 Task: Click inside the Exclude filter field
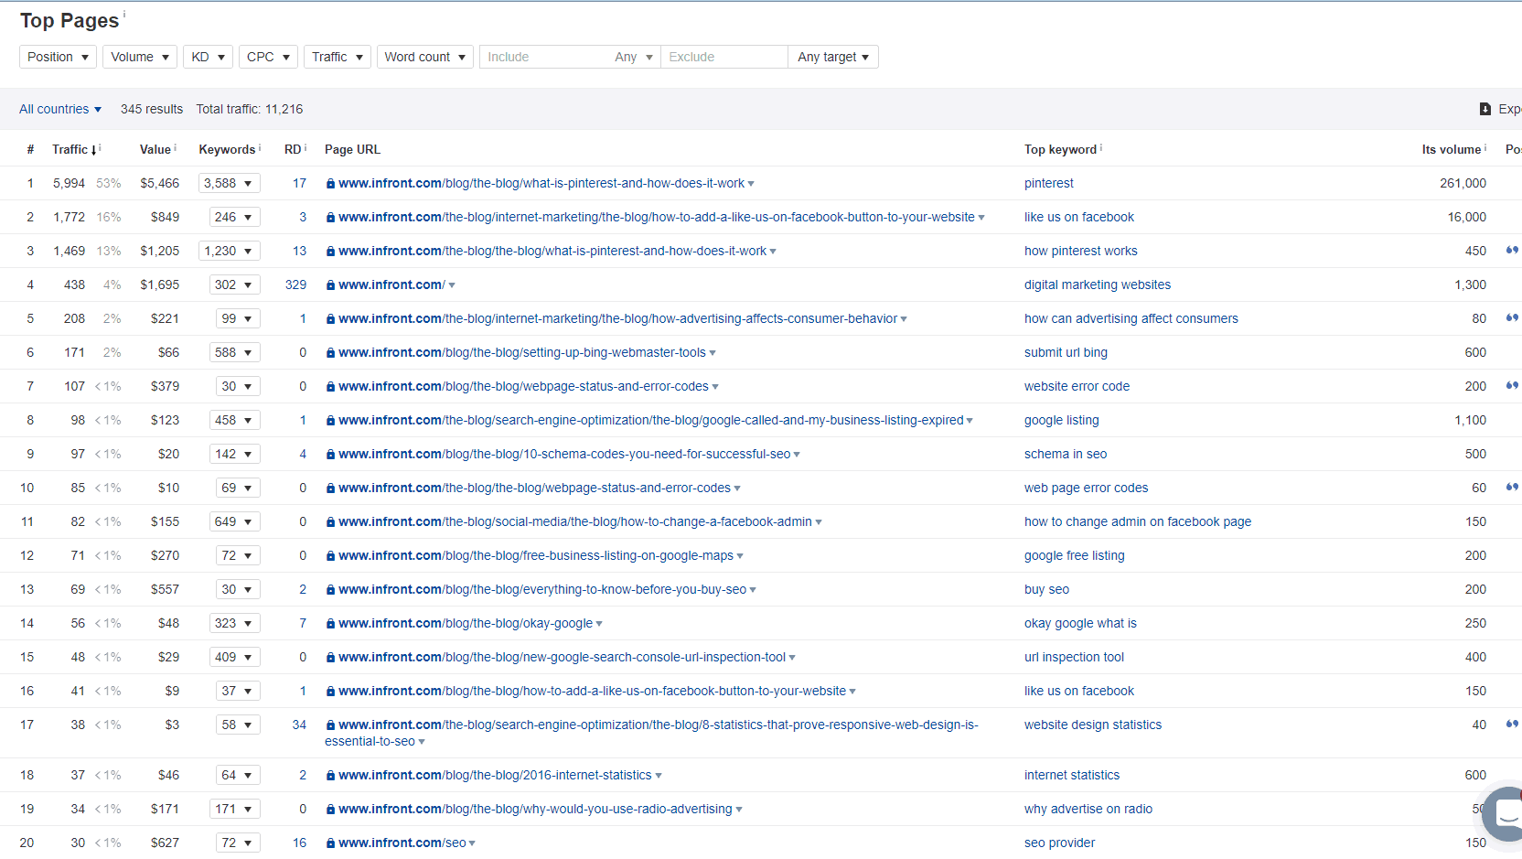click(x=723, y=56)
